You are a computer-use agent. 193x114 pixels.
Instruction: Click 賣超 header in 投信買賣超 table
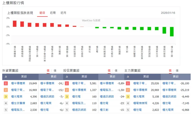[112, 77]
